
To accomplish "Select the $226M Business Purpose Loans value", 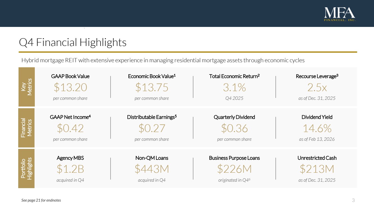I will pos(234,169).
